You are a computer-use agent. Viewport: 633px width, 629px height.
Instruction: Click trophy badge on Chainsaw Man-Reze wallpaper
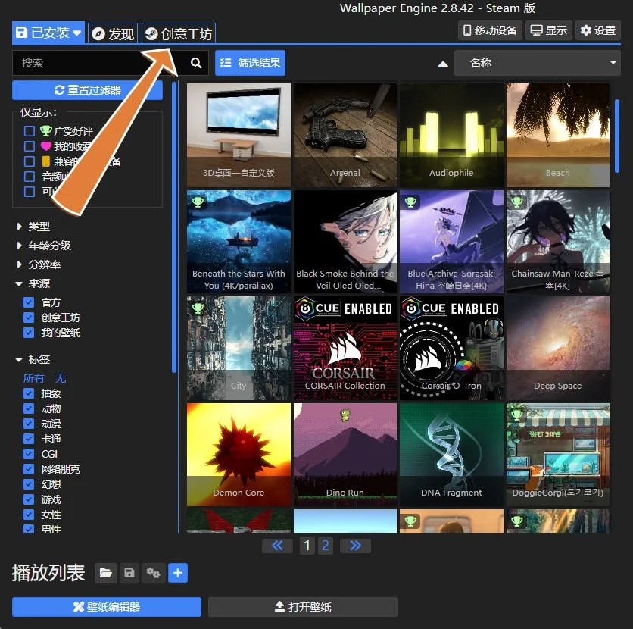coord(516,201)
